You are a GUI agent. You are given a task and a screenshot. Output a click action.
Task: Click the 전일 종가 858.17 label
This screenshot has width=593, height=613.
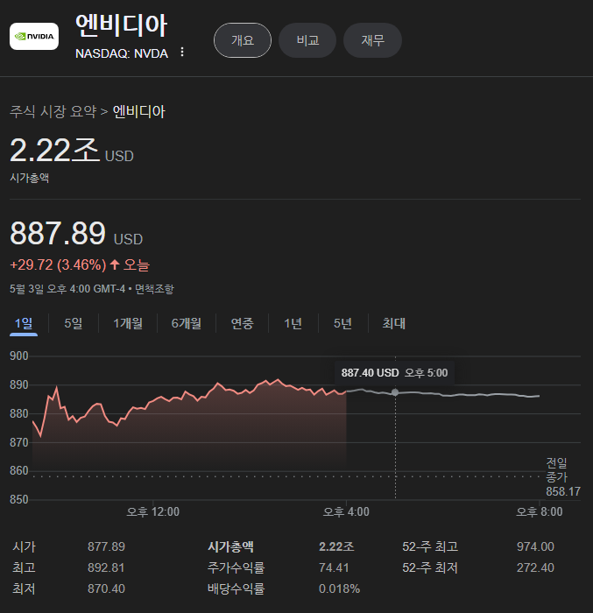(563, 477)
